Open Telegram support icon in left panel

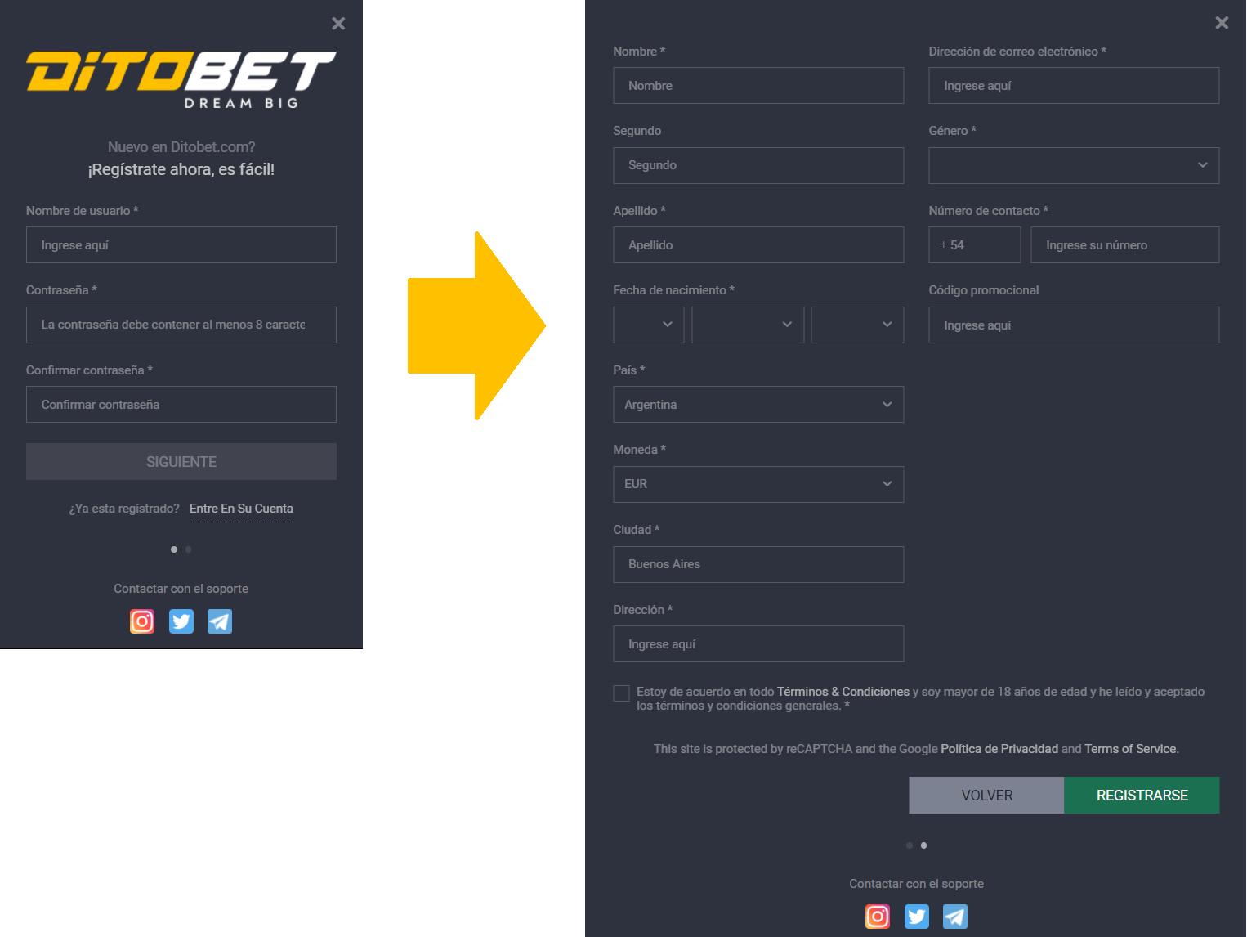point(220,621)
